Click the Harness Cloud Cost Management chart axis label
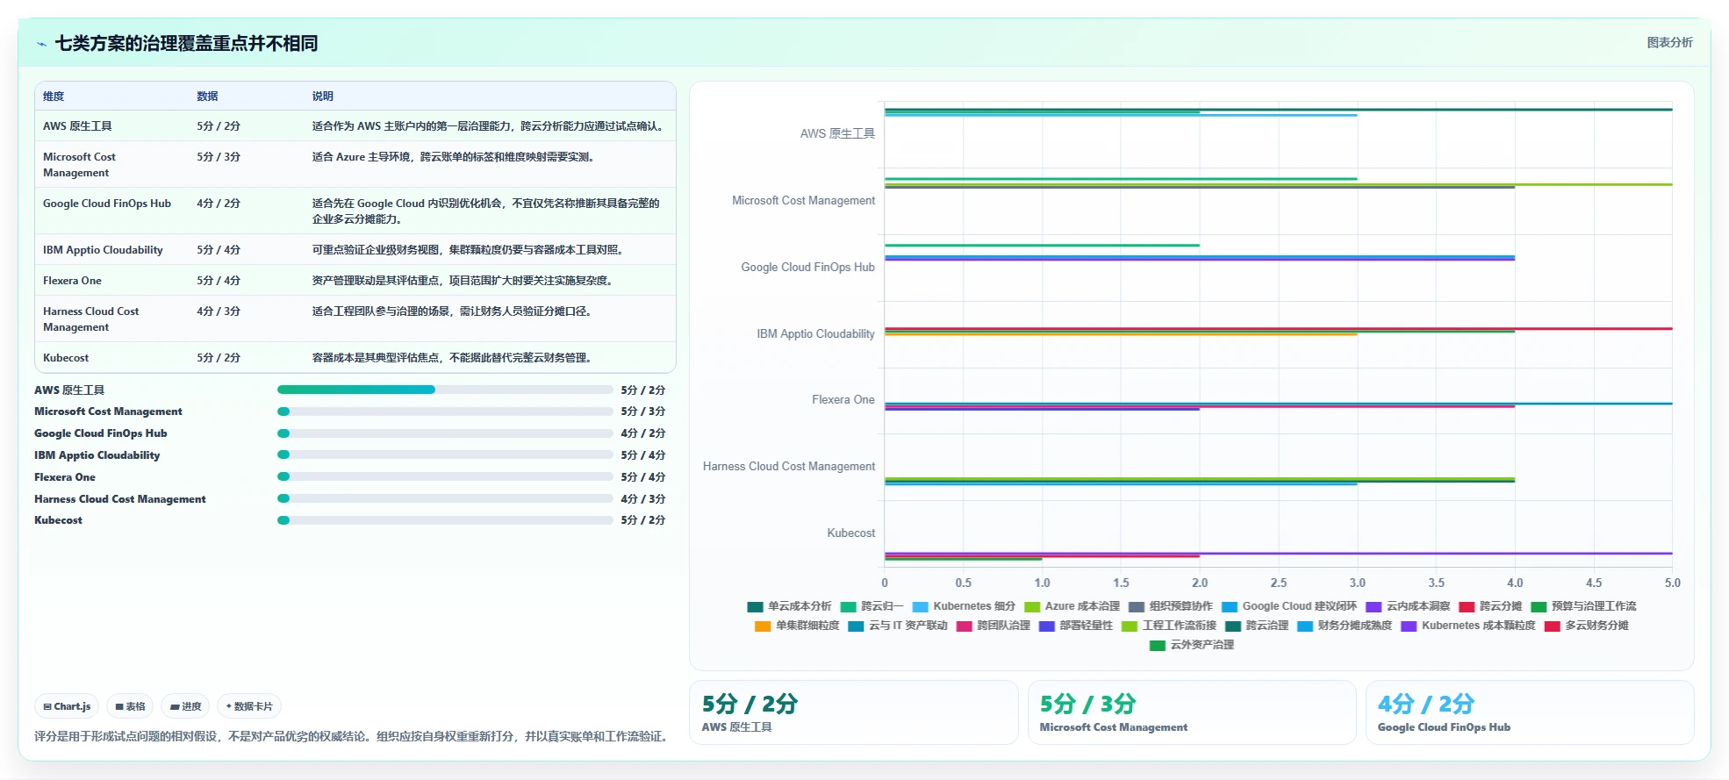The width and height of the screenshot is (1729, 780). (x=789, y=466)
